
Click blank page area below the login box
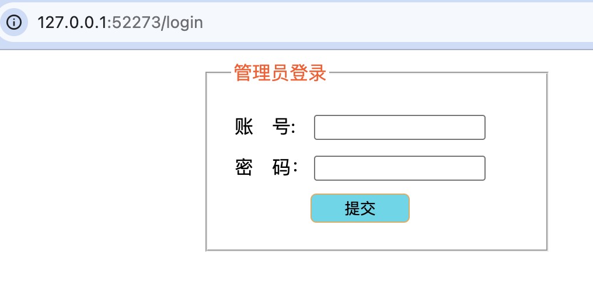(x=374, y=270)
